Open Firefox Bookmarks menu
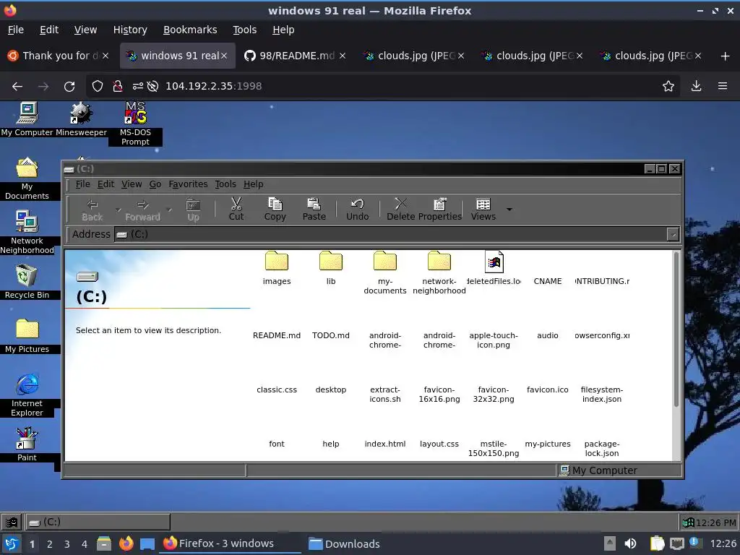This screenshot has height=555, width=740. click(x=190, y=30)
